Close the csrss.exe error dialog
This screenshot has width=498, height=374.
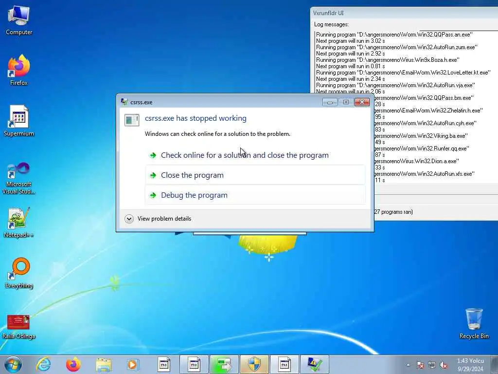point(362,102)
